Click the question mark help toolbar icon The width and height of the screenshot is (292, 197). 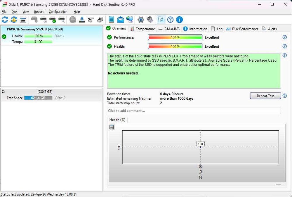(170, 20)
